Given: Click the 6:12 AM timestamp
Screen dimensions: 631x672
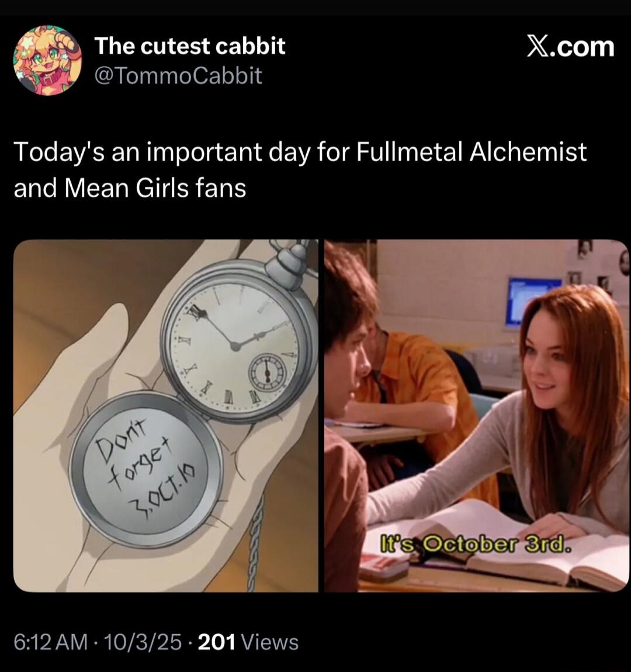Looking at the screenshot, I should pyautogui.click(x=51, y=642).
